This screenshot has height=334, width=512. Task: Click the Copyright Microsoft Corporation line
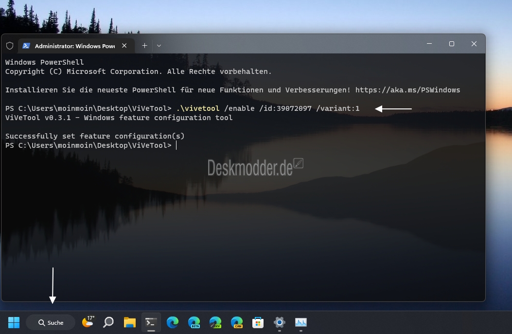tap(138, 71)
